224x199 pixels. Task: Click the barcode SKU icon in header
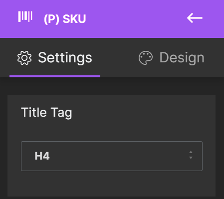click(25, 16)
